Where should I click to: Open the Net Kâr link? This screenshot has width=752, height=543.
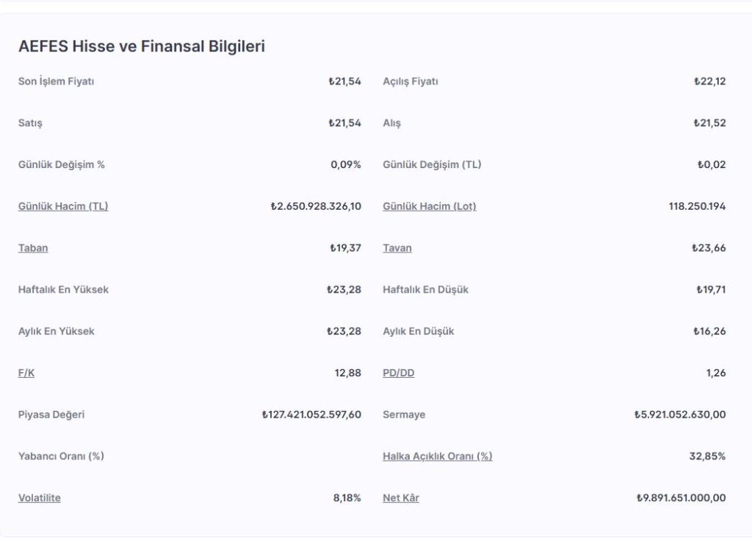point(401,498)
